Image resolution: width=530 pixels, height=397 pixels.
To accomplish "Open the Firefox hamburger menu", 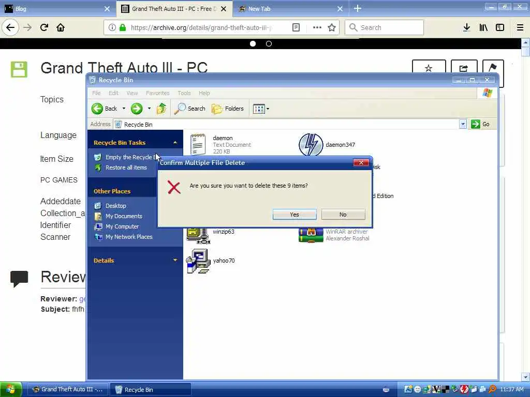I will [x=520, y=27].
